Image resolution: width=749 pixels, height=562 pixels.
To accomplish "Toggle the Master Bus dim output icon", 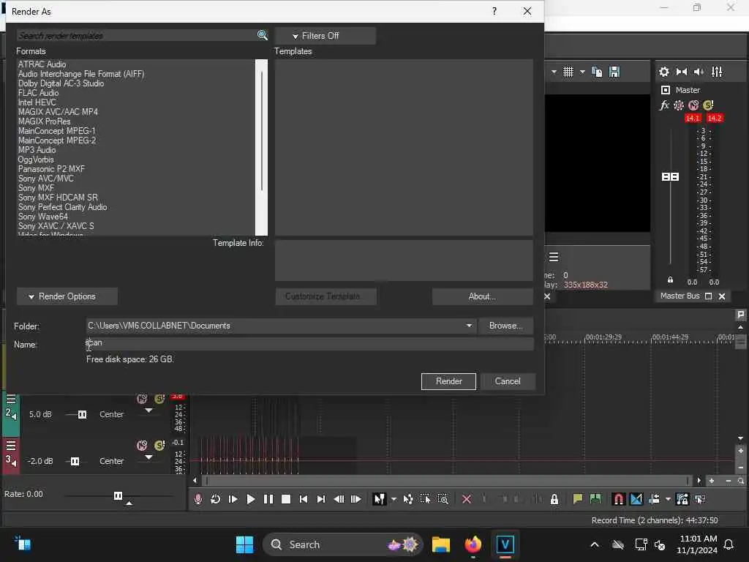I will (x=699, y=72).
